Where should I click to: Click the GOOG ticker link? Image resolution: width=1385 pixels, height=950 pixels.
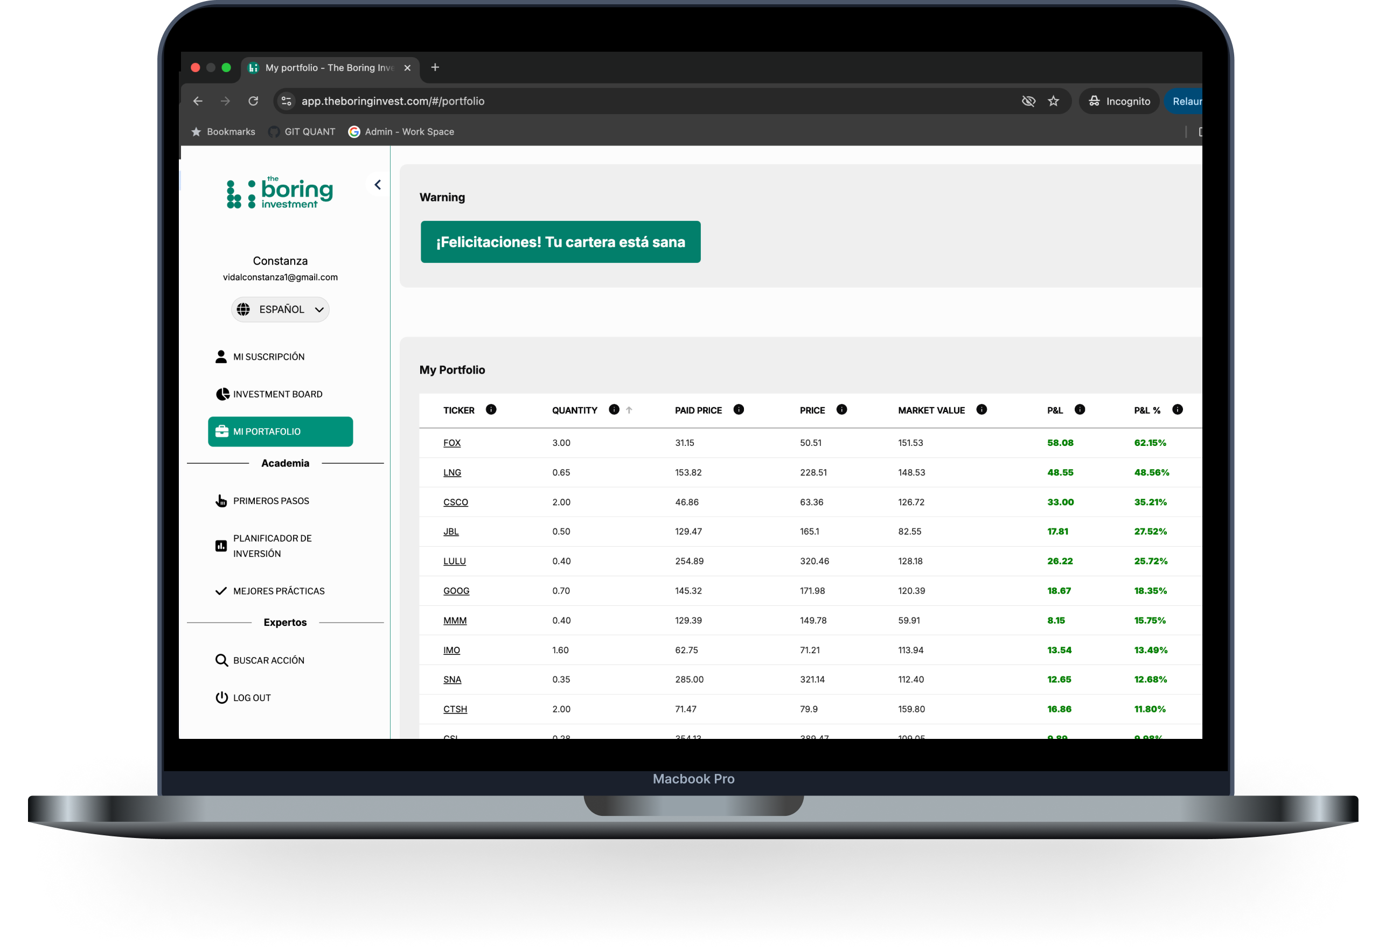[x=456, y=591]
